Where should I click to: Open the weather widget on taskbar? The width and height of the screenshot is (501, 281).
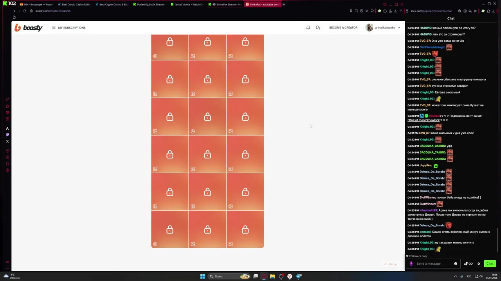[x=12, y=276]
